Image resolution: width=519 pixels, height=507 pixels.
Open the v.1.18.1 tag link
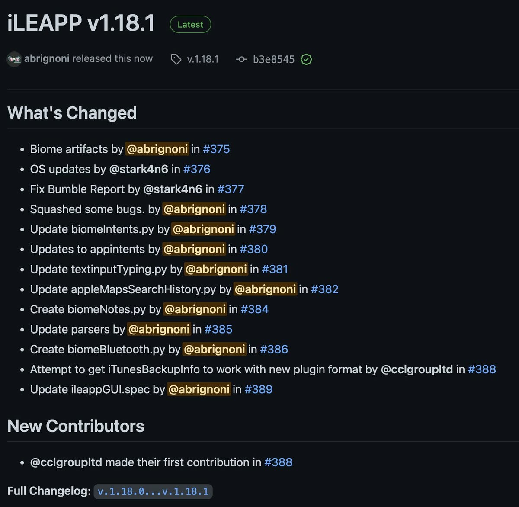click(202, 59)
